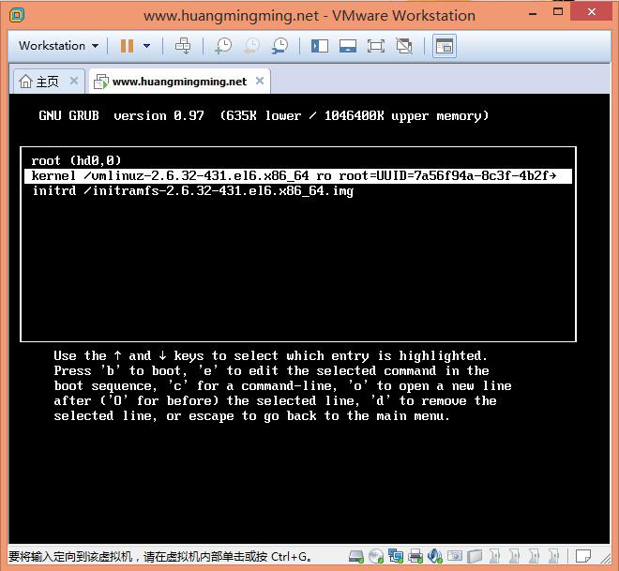Image resolution: width=619 pixels, height=571 pixels.
Task: Select the 'initrd /initramfs' GRUB line
Action: (x=192, y=191)
